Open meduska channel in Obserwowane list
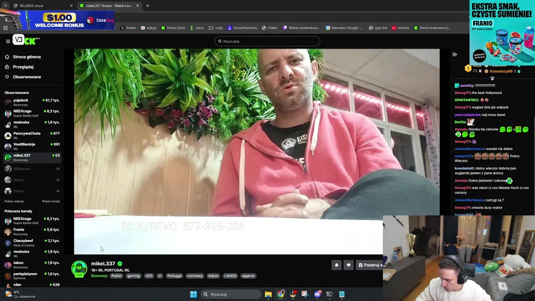This screenshot has width=535, height=301. pyautogui.click(x=32, y=124)
